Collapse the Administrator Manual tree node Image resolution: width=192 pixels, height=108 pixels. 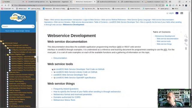1,43
